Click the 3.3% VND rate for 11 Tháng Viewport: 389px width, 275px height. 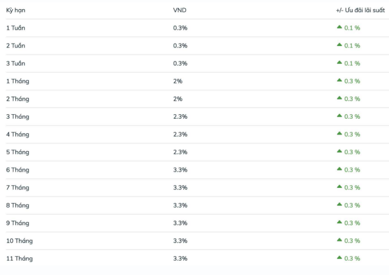180,259
